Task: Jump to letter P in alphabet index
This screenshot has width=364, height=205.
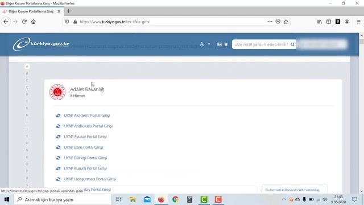Action: click(x=27, y=171)
